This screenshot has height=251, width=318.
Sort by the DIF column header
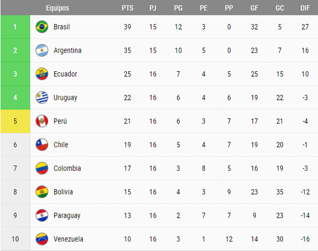305,8
